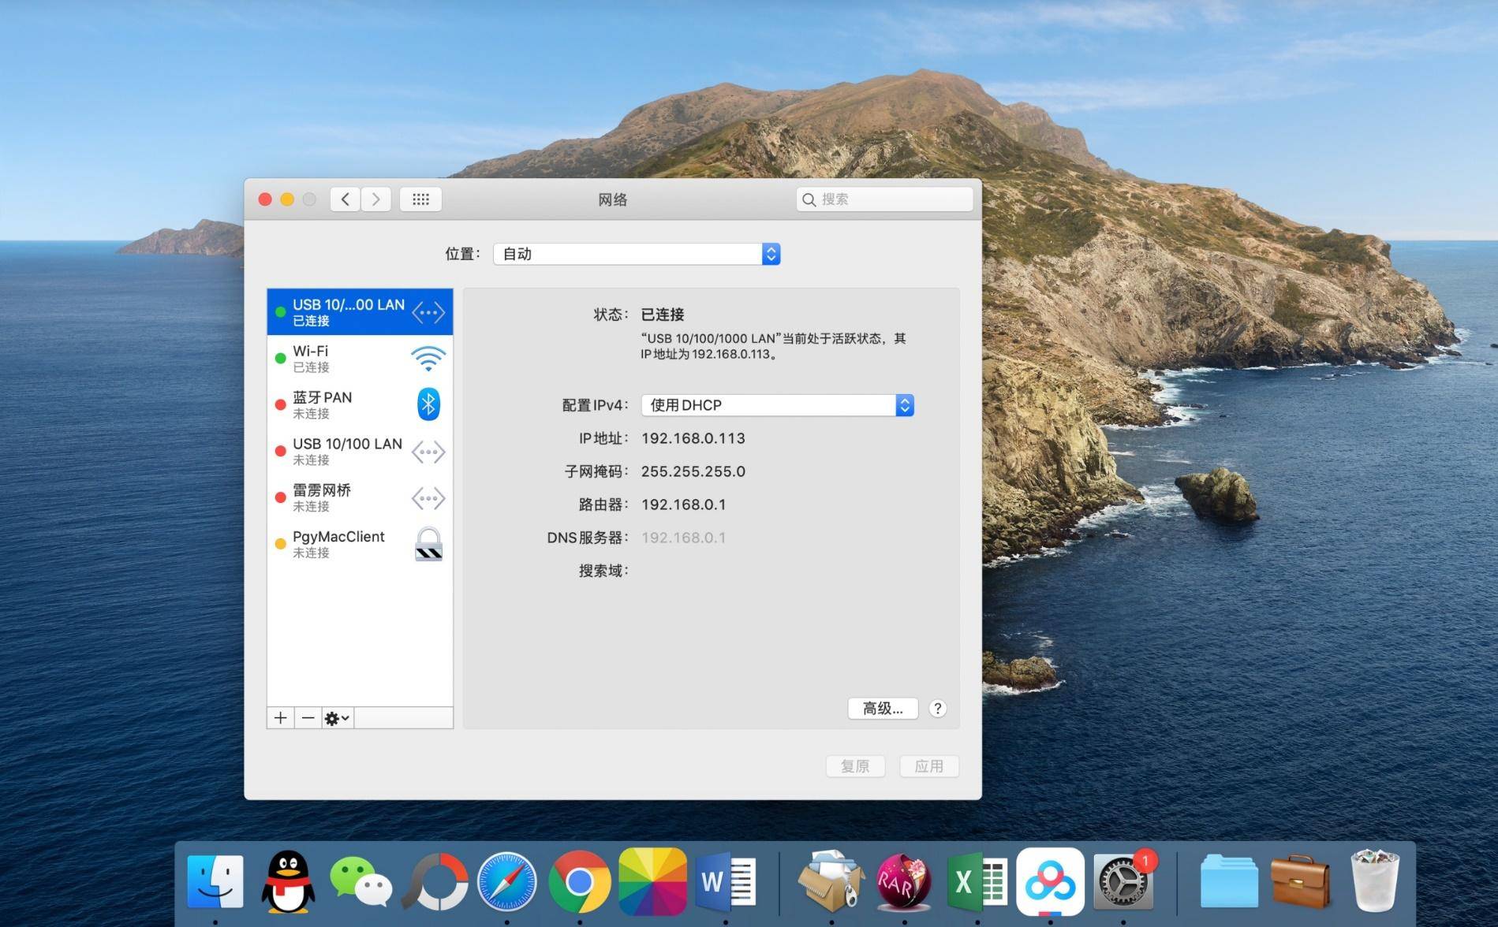This screenshot has width=1498, height=927.
Task: Open Microsoft Word from the Dock
Action: pyautogui.click(x=724, y=880)
